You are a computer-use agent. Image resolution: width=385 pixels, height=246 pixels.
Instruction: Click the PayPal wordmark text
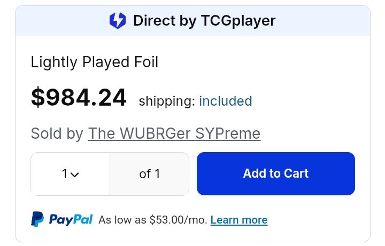71,219
